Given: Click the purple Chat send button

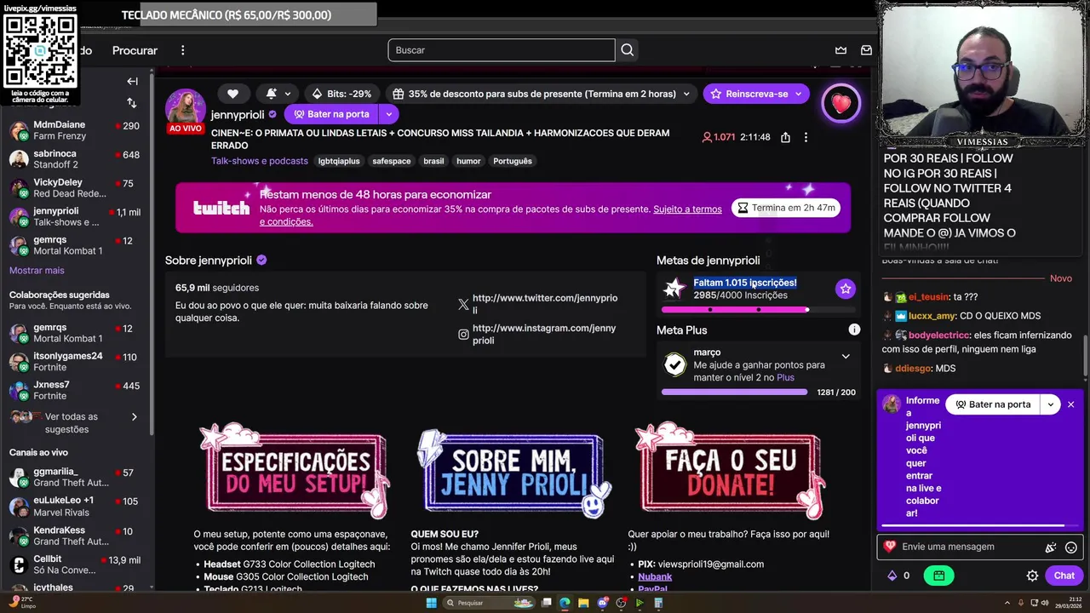Looking at the screenshot, I should pos(1064,576).
